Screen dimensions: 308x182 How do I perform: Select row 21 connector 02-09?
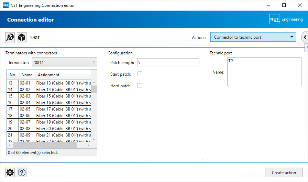click(x=49, y=135)
